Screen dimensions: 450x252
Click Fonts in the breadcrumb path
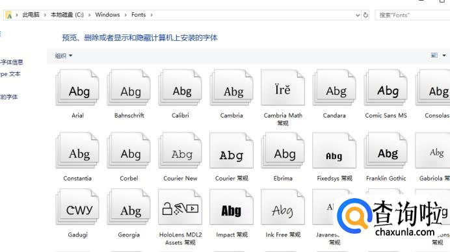tap(139, 15)
